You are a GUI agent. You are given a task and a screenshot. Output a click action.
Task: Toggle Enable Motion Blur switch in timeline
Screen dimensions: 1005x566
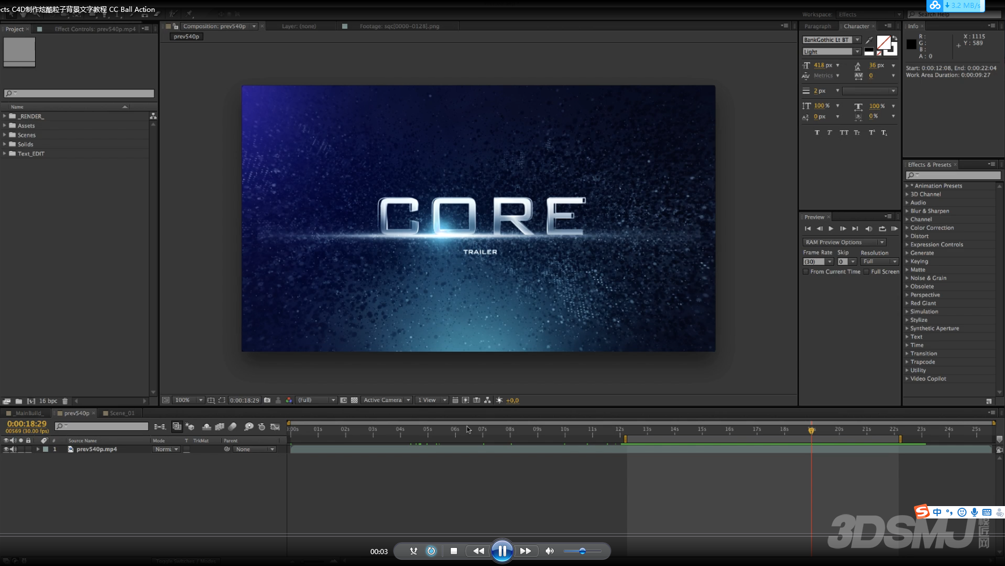click(232, 426)
